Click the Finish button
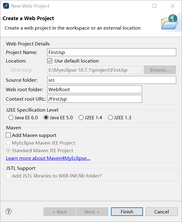This screenshot has width=182, height=222. pos(127,212)
